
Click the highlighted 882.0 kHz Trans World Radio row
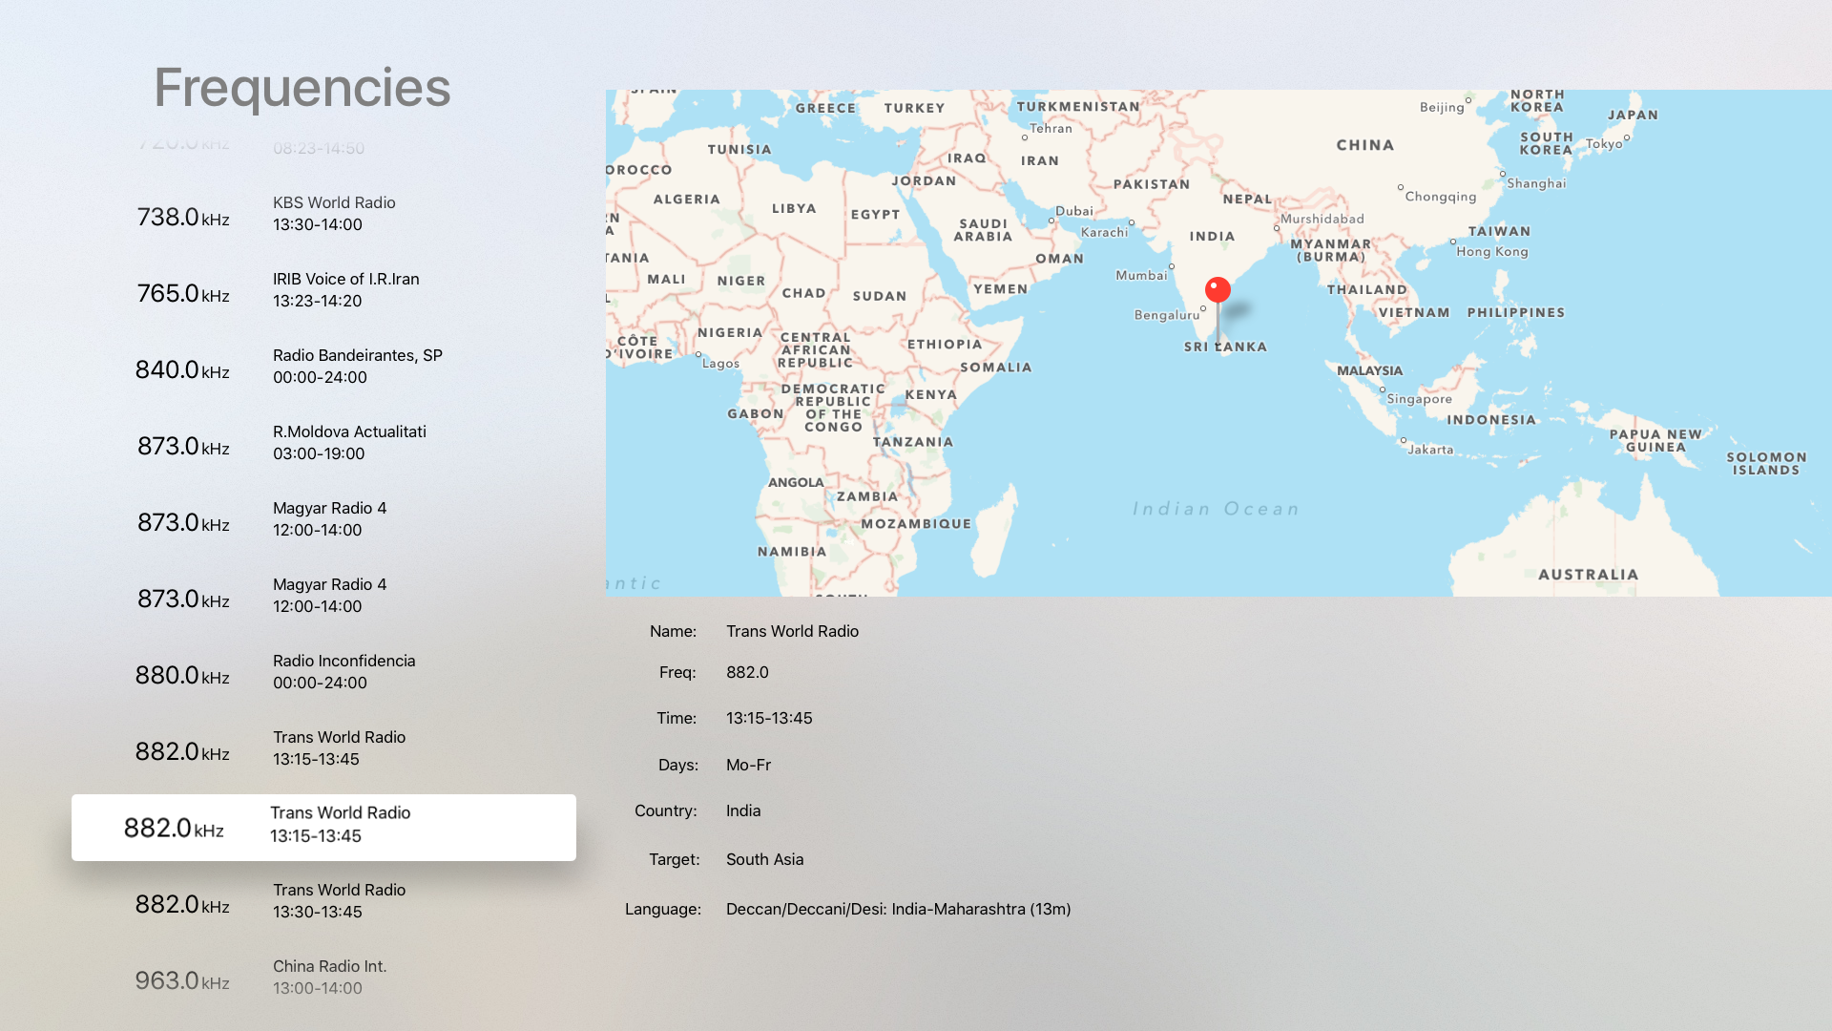pyautogui.click(x=323, y=828)
